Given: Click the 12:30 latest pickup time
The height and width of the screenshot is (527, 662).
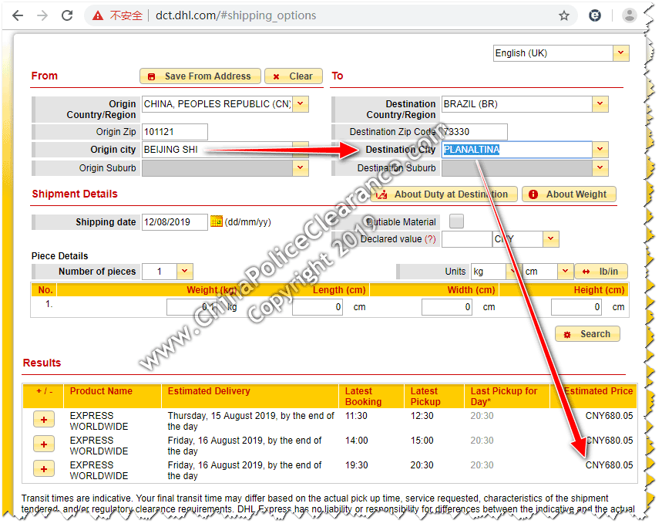Looking at the screenshot, I should pos(422,416).
